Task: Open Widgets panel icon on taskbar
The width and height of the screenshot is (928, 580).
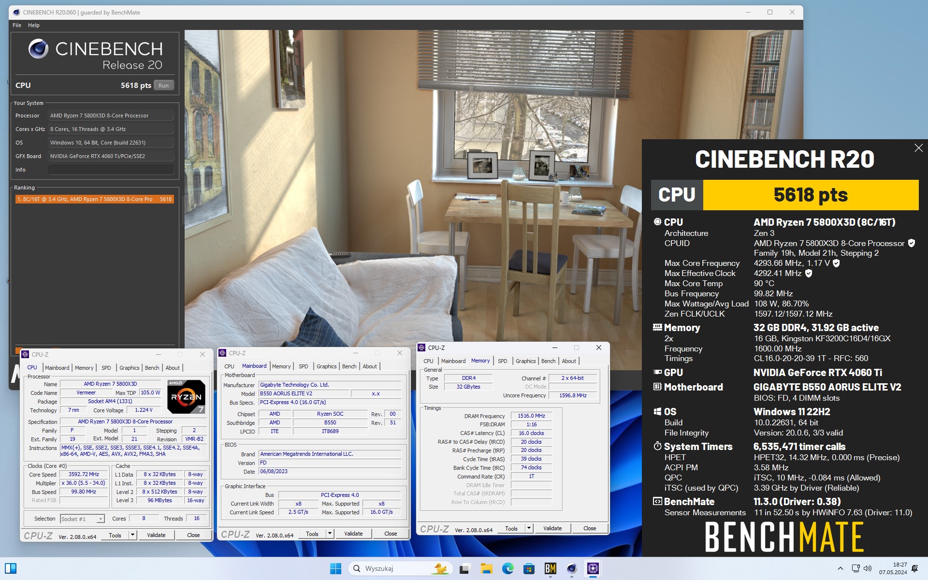Action: click(x=11, y=568)
